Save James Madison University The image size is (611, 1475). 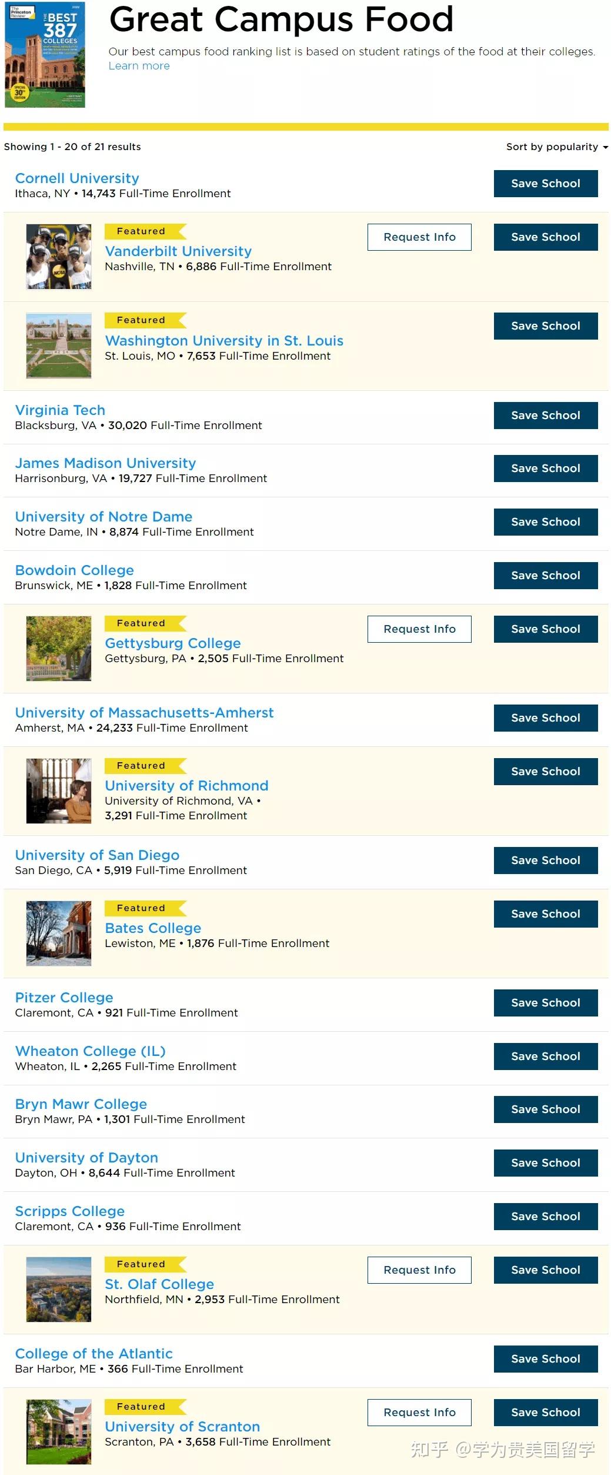coord(545,469)
